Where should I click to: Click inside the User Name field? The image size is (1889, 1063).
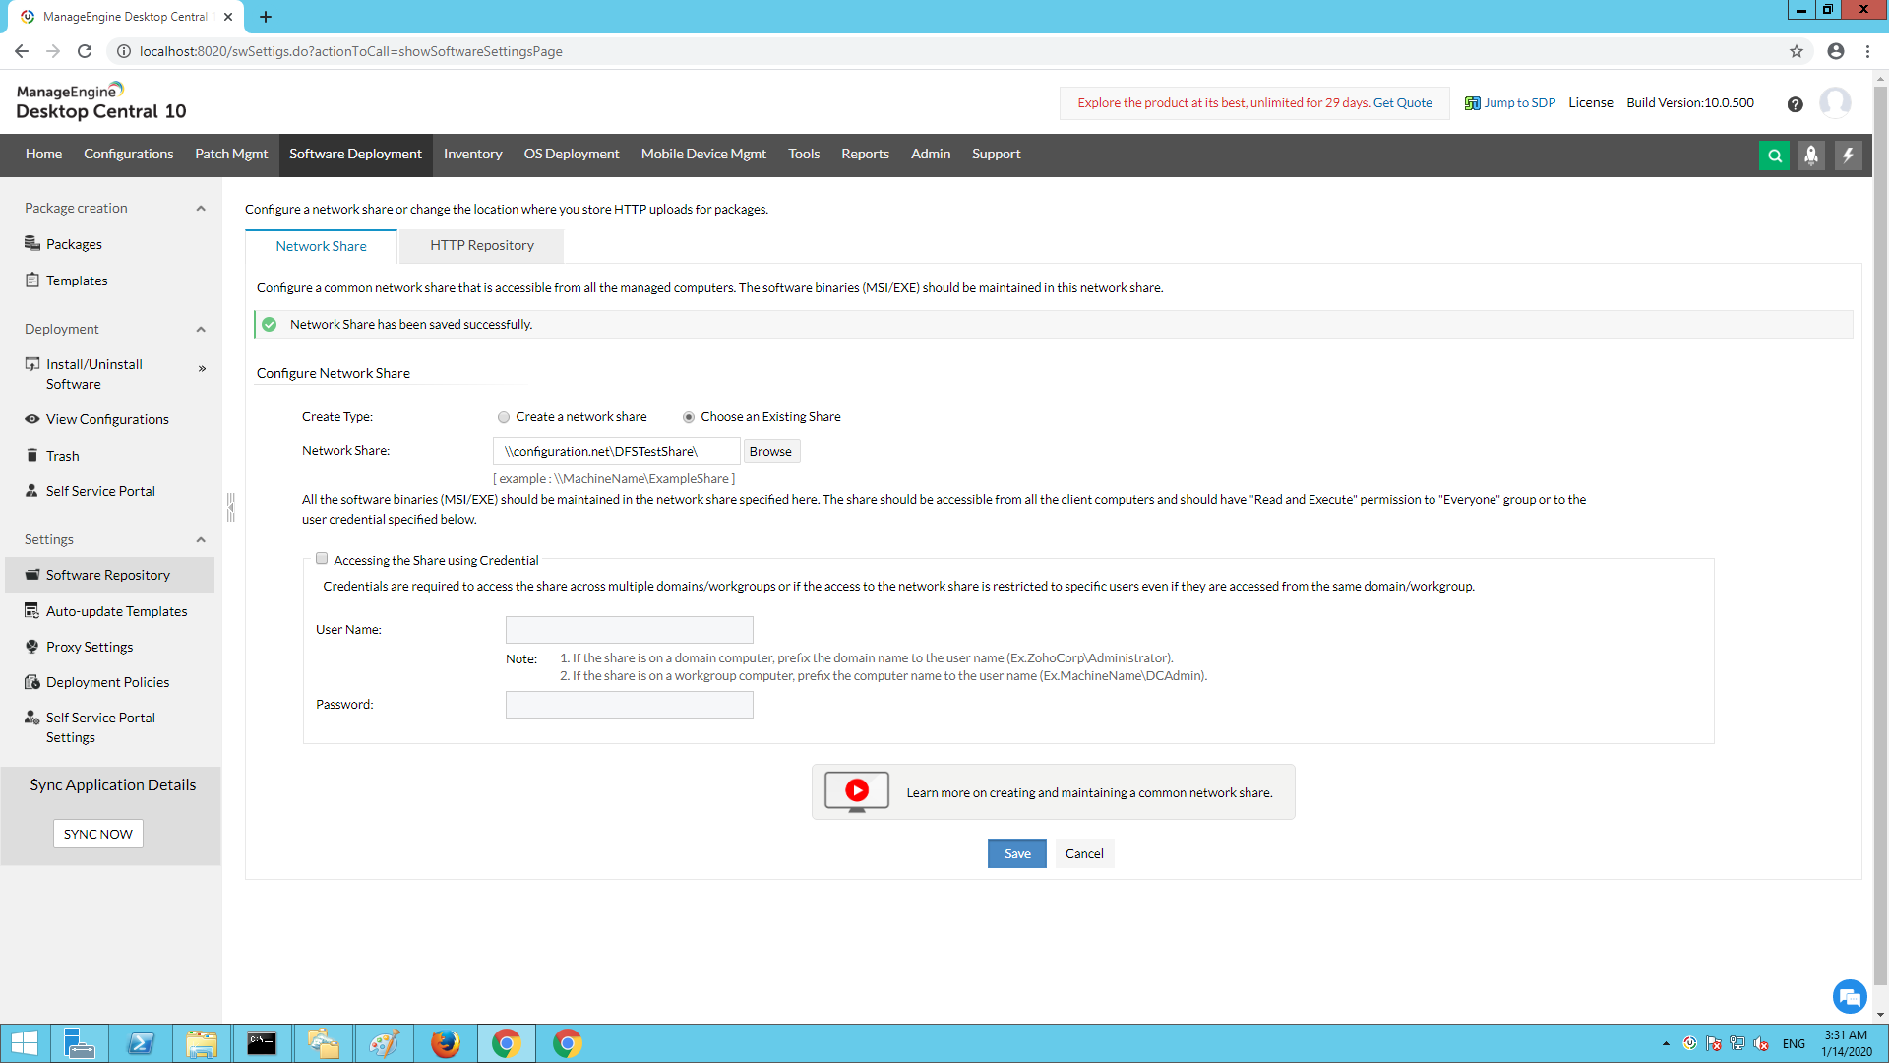629,629
